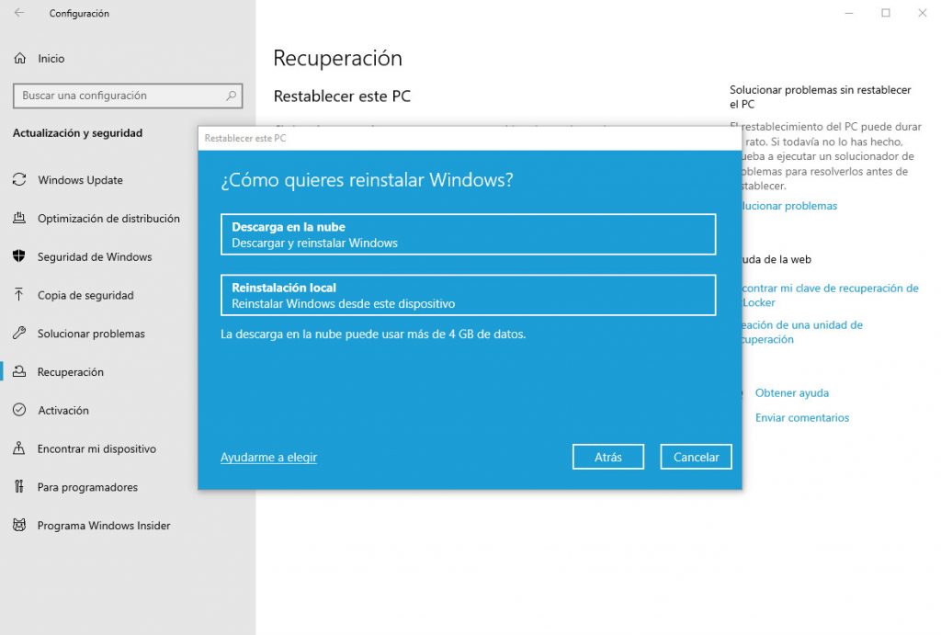Open Para programadores settings page
941x635 pixels.
click(x=87, y=487)
